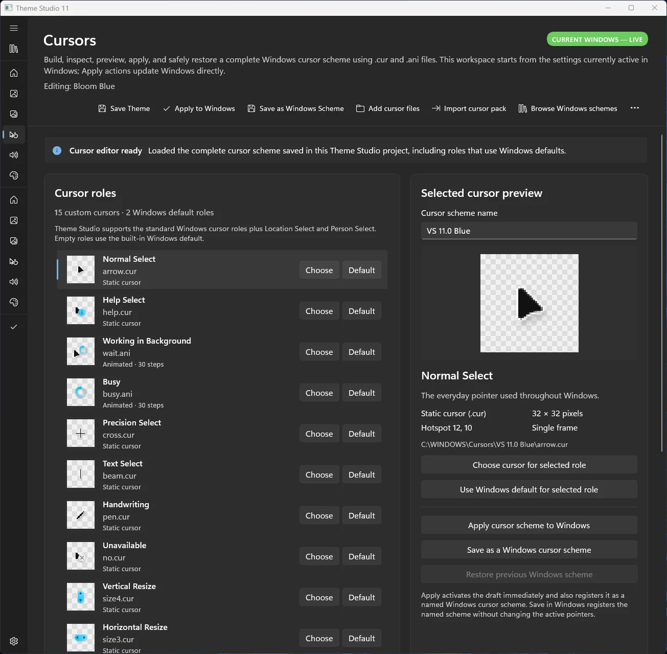
Task: Choose a cursor for Horizontal Resize
Action: (319, 638)
